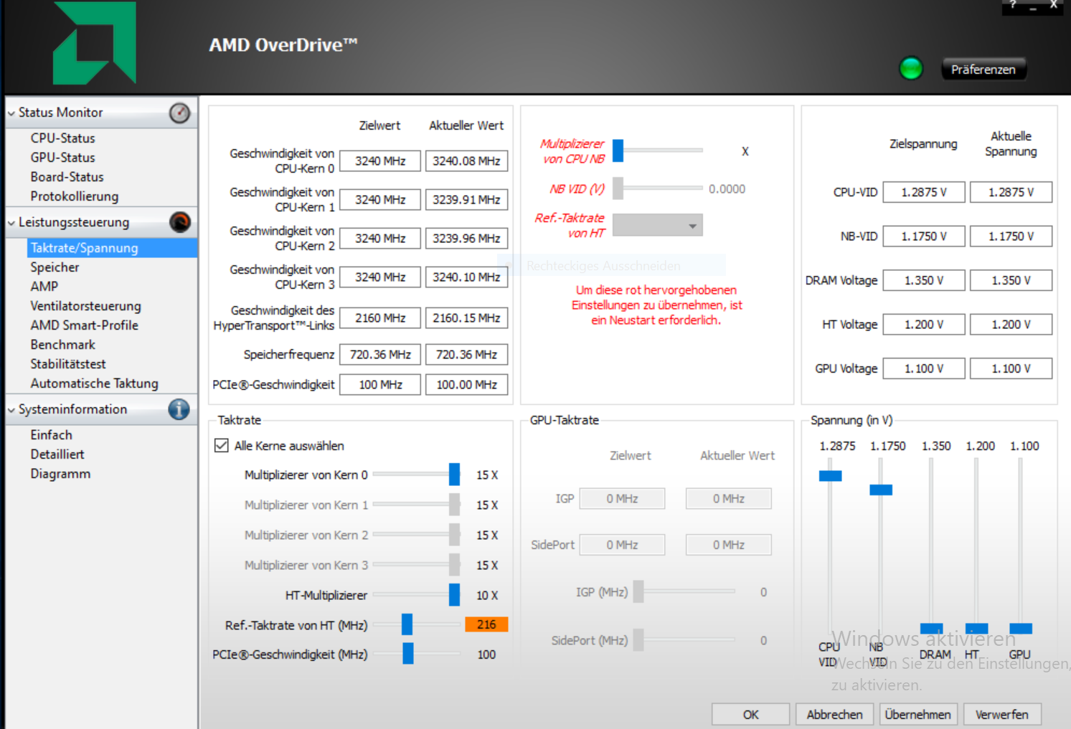Open Board-Status page
Image resolution: width=1071 pixels, height=729 pixels.
click(67, 177)
